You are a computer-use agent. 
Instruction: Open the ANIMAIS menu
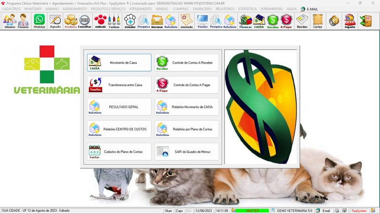pyautogui.click(x=52, y=9)
